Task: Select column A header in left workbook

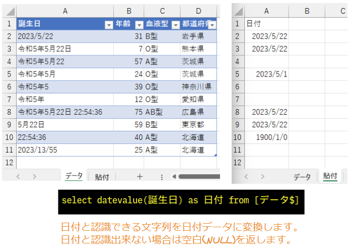Action: tap(65, 11)
